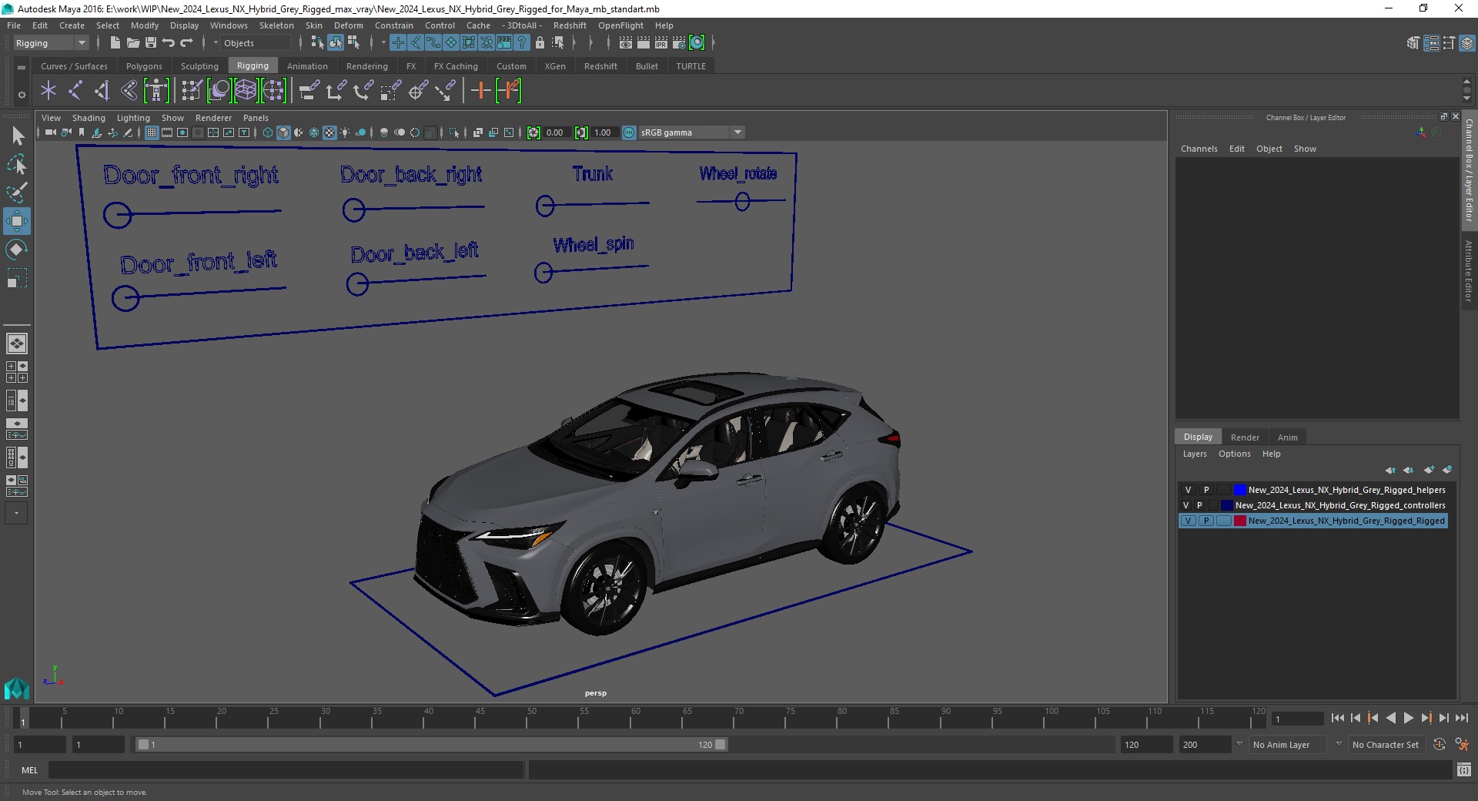The height and width of the screenshot is (801, 1478).
Task: Open the Render Settings clapperboard icon
Action: 679,43
